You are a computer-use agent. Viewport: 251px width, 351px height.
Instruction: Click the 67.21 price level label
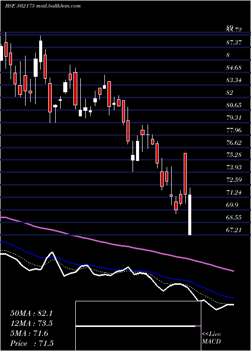click(233, 230)
